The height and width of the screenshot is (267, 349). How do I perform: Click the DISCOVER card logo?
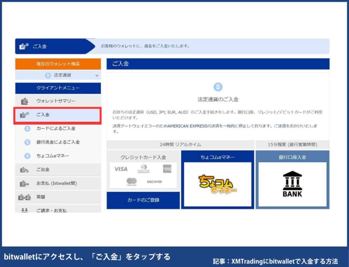click(154, 182)
